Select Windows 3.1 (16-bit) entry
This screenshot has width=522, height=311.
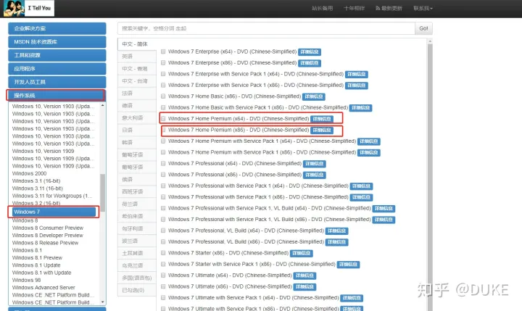(x=36, y=181)
